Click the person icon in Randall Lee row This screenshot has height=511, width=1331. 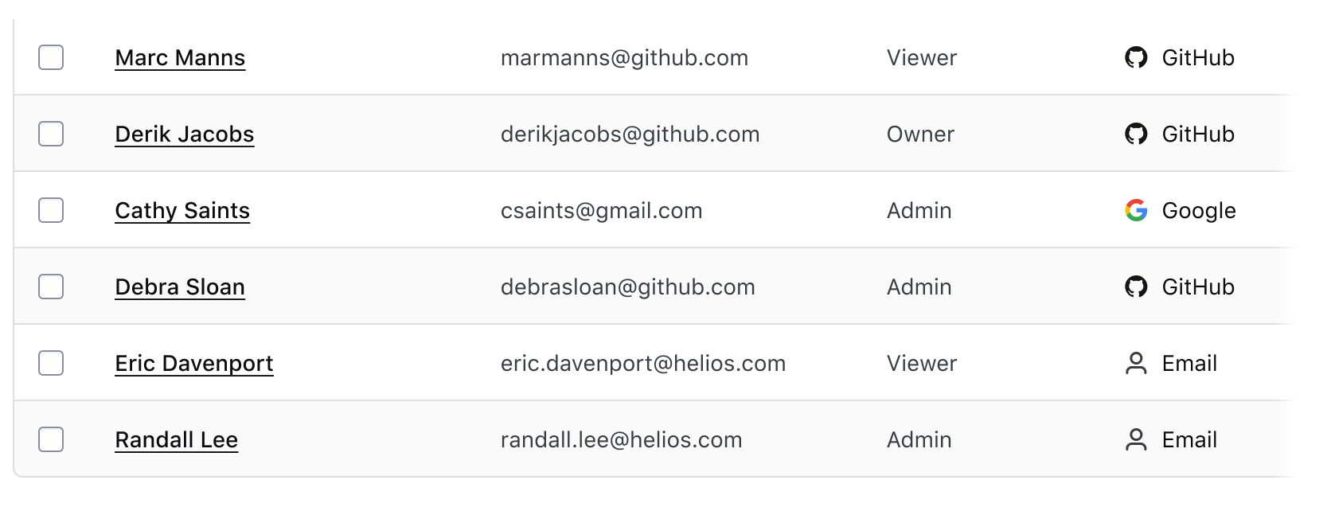1136,439
